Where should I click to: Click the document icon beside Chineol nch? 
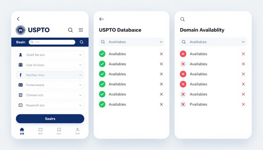pyautogui.click(x=21, y=95)
